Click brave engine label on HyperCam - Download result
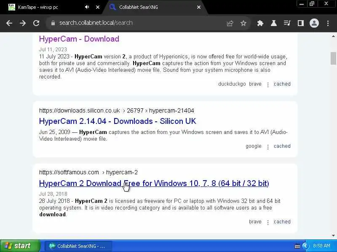 [255, 84]
